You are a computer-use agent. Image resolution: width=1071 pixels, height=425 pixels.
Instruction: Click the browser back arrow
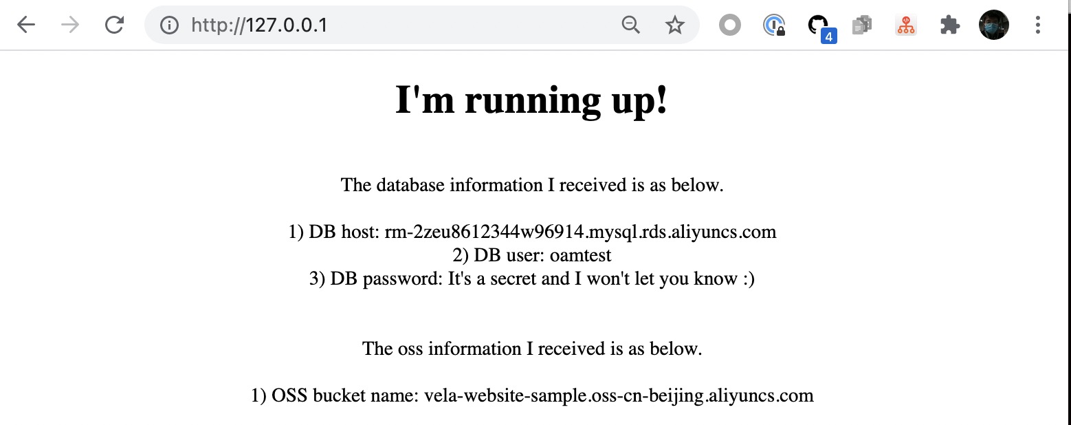26,25
